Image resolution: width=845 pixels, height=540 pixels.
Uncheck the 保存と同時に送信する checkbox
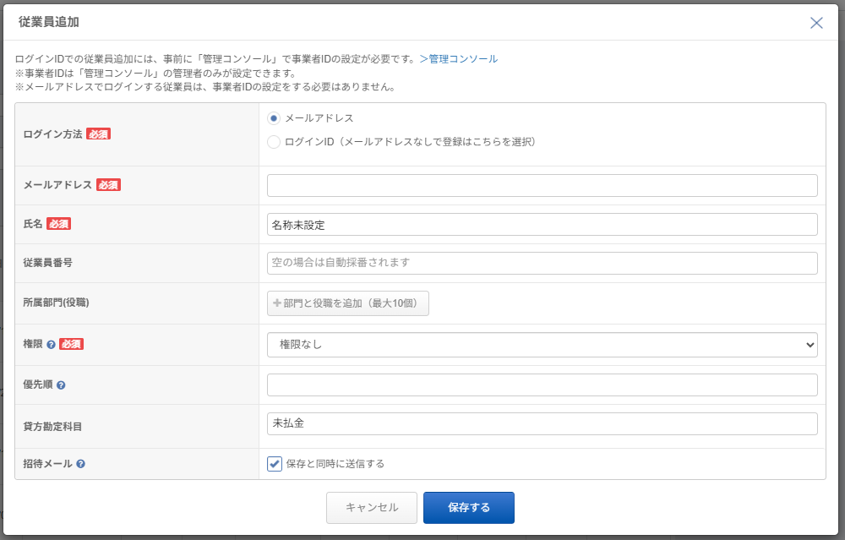click(x=275, y=463)
